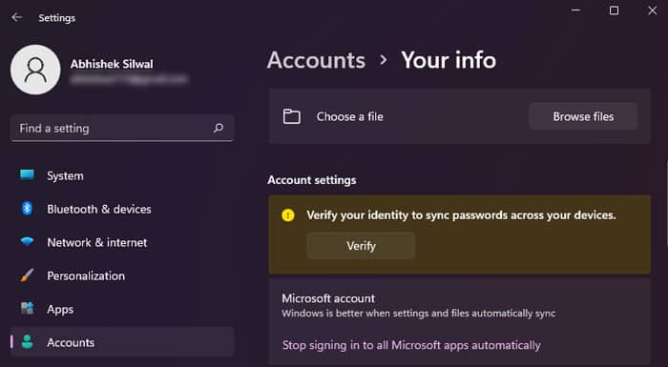The image size is (668, 367).
Task: Minimize the Settings window
Action: 575,10
